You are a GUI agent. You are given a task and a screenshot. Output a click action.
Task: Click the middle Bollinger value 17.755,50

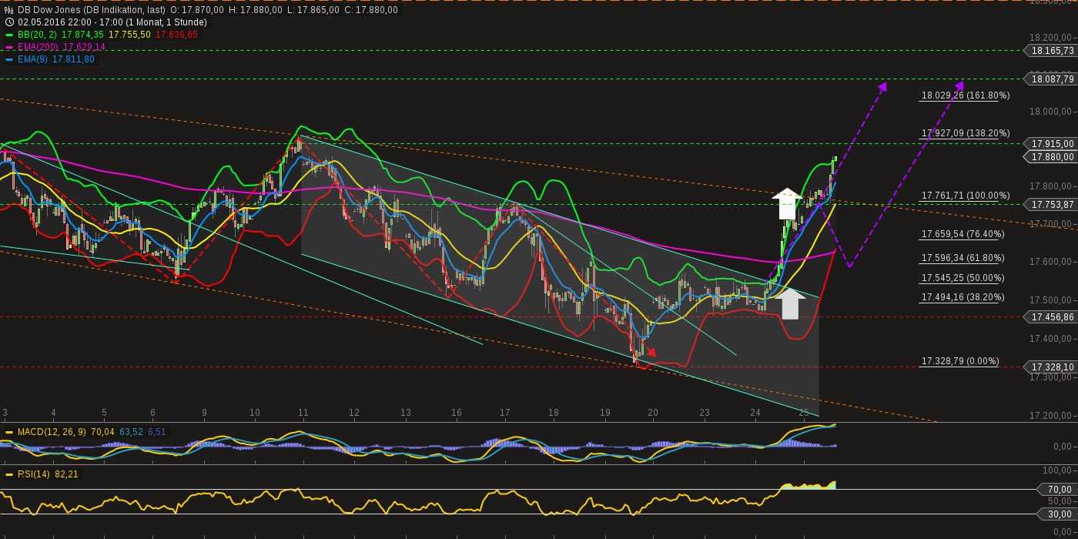pyautogui.click(x=129, y=35)
